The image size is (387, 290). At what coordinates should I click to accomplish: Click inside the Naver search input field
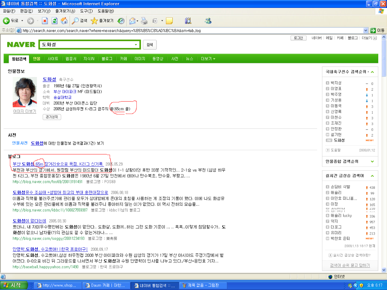point(87,45)
